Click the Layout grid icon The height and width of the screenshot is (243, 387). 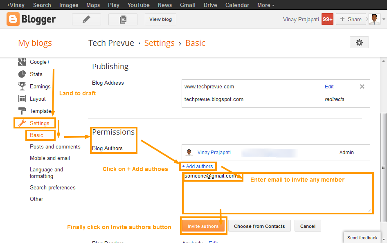pos(22,99)
